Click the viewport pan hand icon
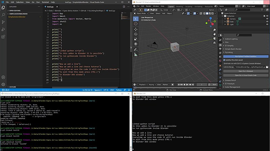 coord(214,34)
